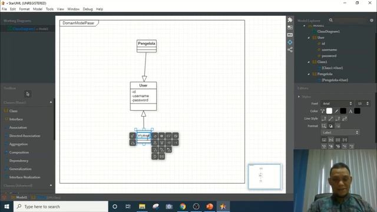Image resolution: width=377 pixels, height=212 pixels.
Task: Collapse the Pengelola node in Model Explorer
Action: tap(309, 74)
